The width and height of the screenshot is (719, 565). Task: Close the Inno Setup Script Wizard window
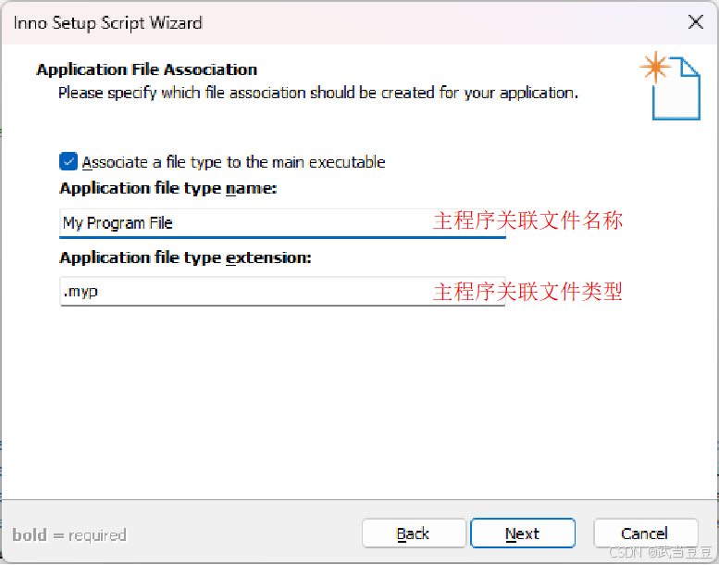click(x=696, y=21)
